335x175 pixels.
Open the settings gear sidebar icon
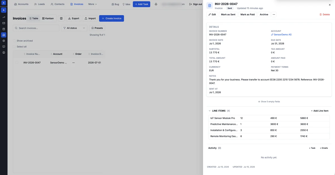(4, 41)
